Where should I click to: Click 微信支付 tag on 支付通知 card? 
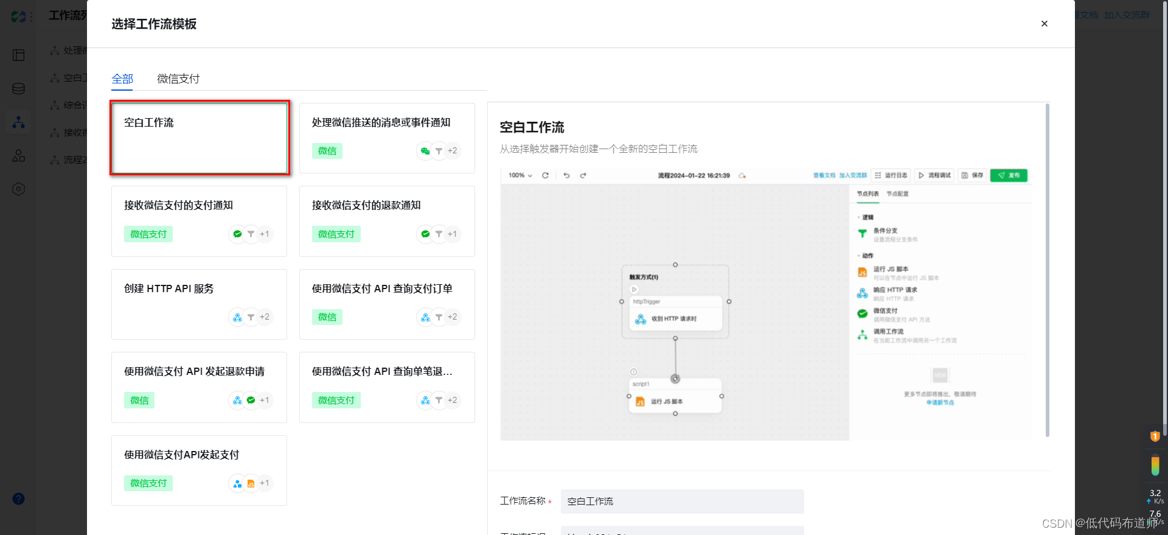(148, 234)
